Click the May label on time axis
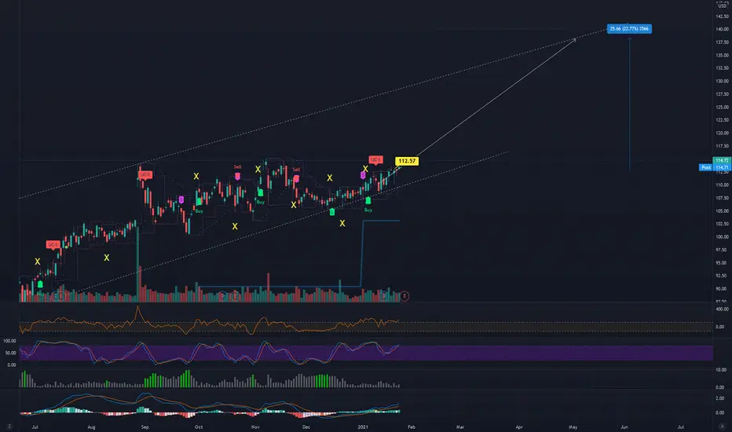Image resolution: width=732 pixels, height=432 pixels. (573, 427)
